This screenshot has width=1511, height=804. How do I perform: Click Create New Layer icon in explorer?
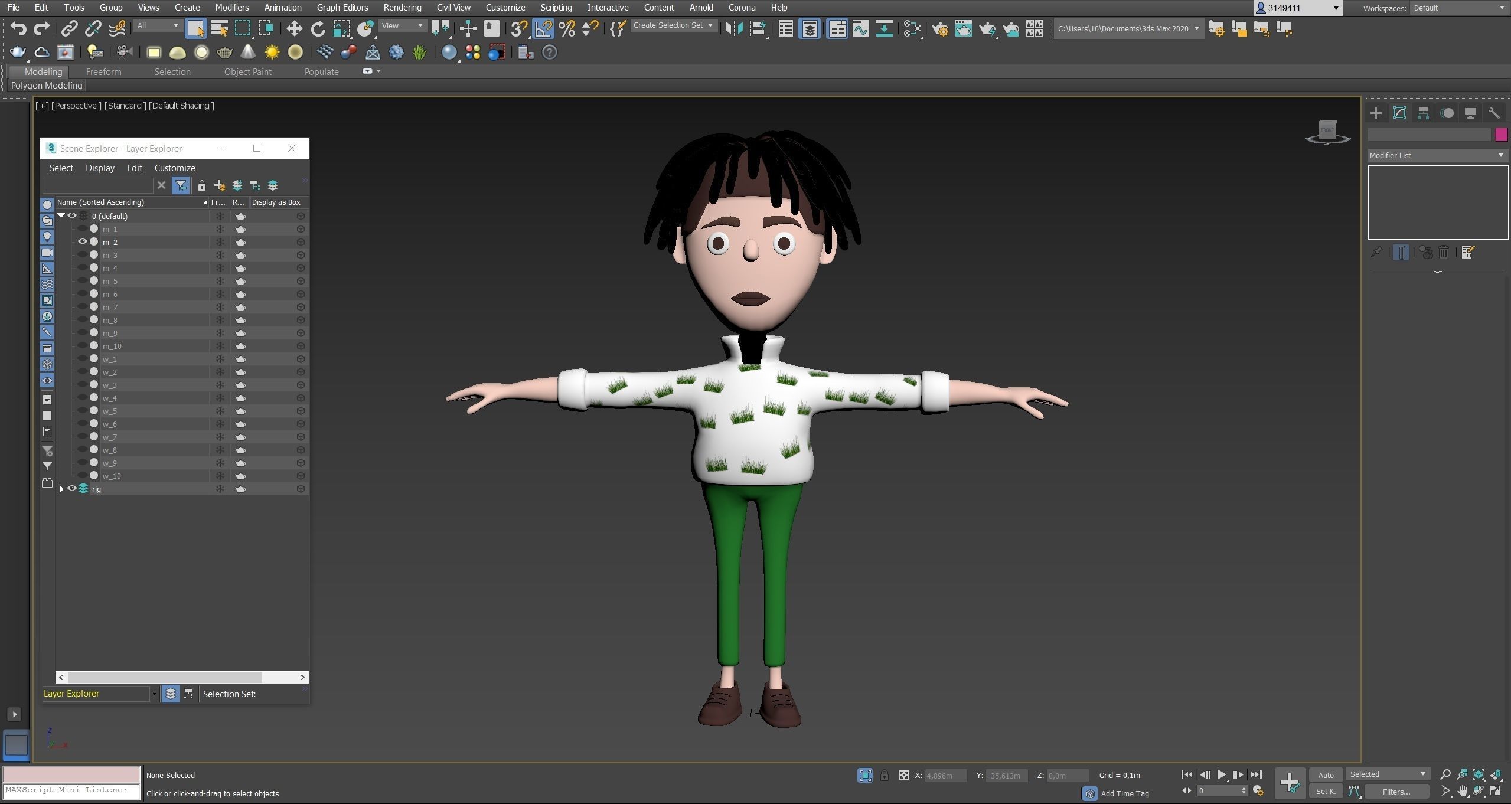220,185
